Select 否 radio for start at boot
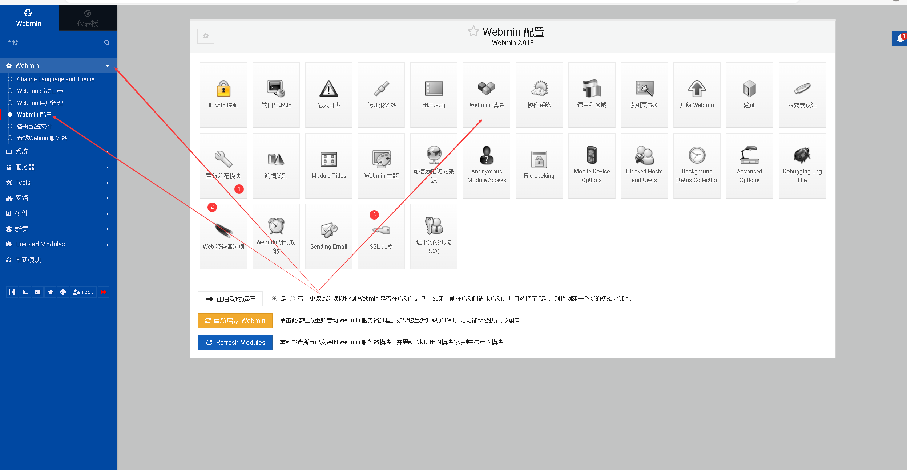The image size is (907, 470). (292, 299)
